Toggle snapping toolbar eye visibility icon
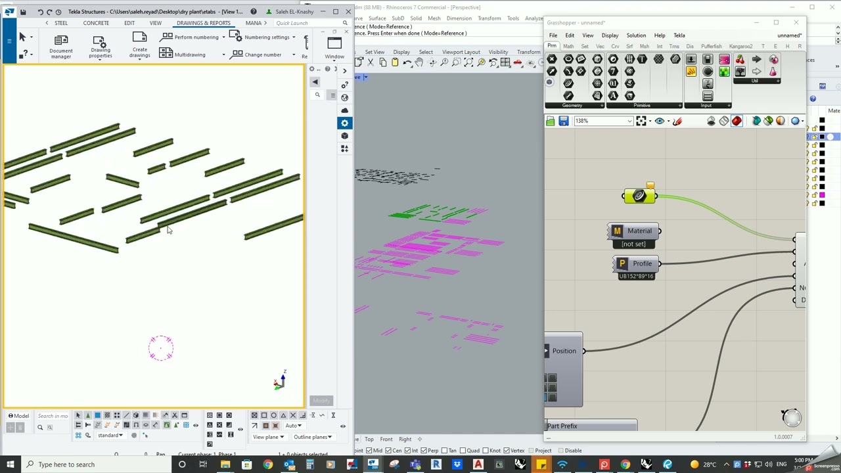The width and height of the screenshot is (841, 473). (x=342, y=426)
